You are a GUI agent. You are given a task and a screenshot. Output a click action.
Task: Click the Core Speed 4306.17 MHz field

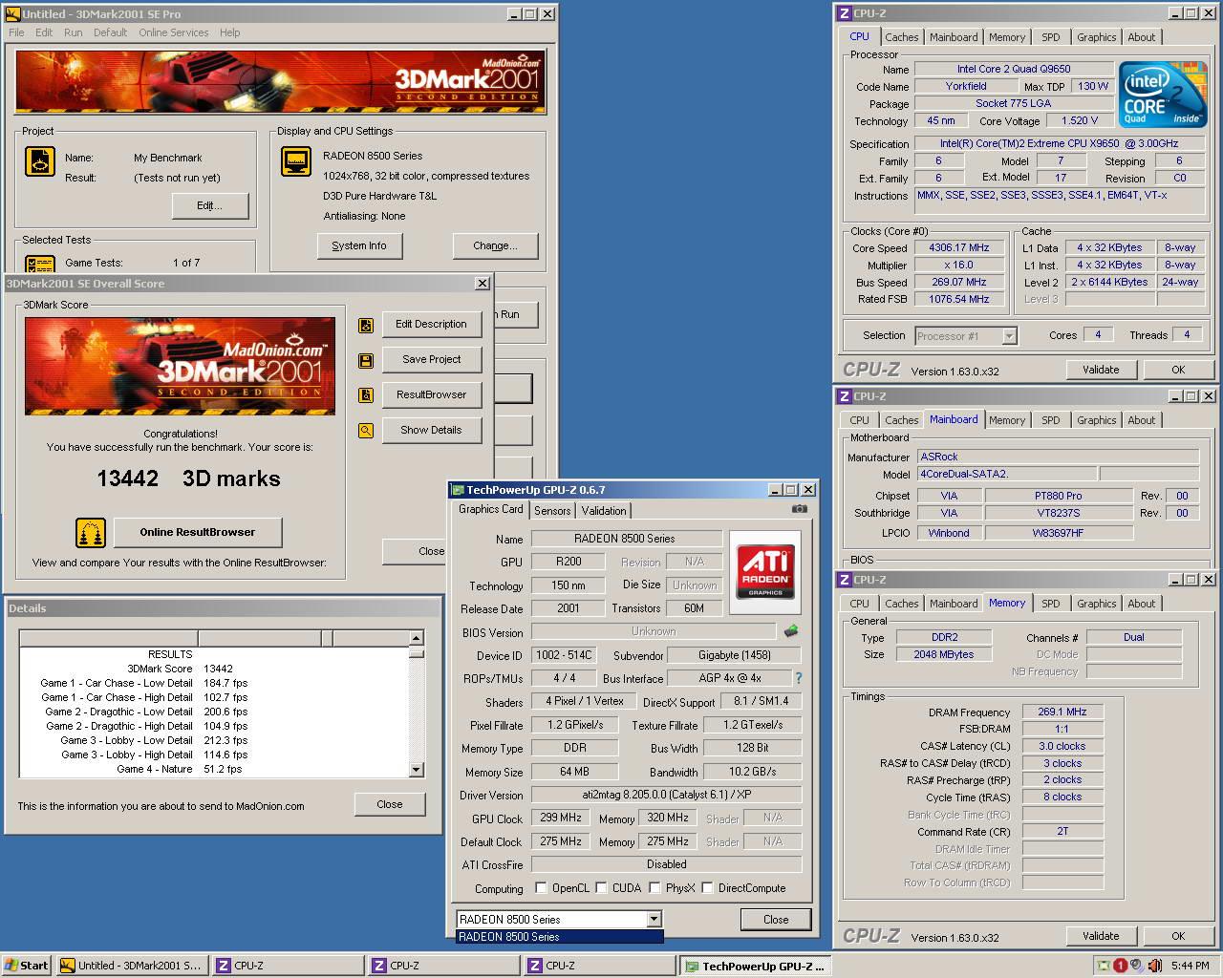958,247
